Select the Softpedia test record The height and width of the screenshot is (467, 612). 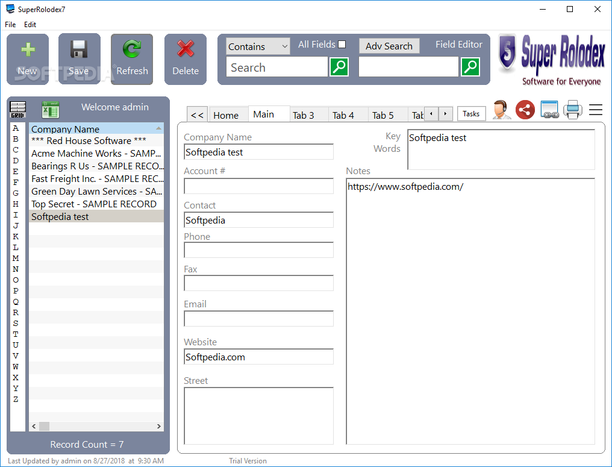(x=96, y=217)
